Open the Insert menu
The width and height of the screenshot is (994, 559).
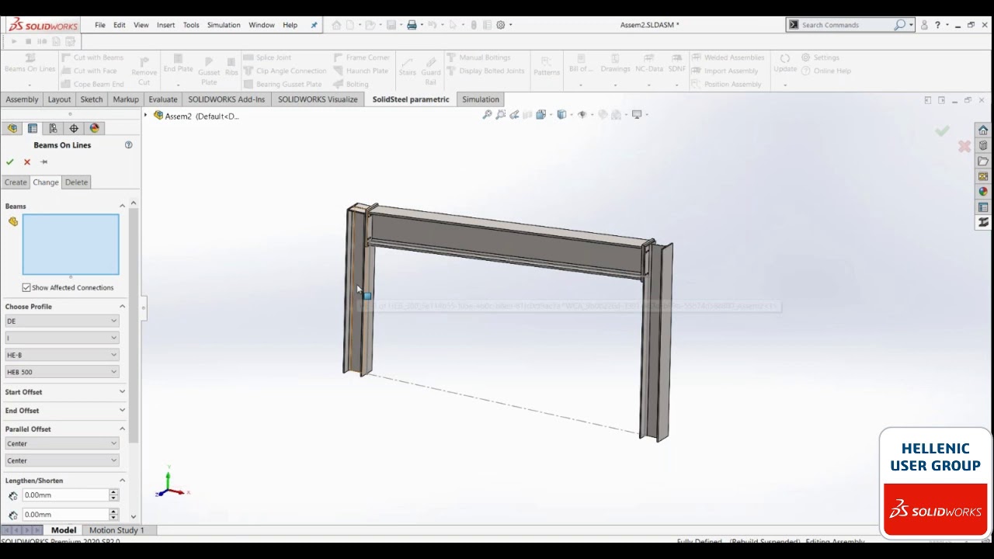click(165, 25)
